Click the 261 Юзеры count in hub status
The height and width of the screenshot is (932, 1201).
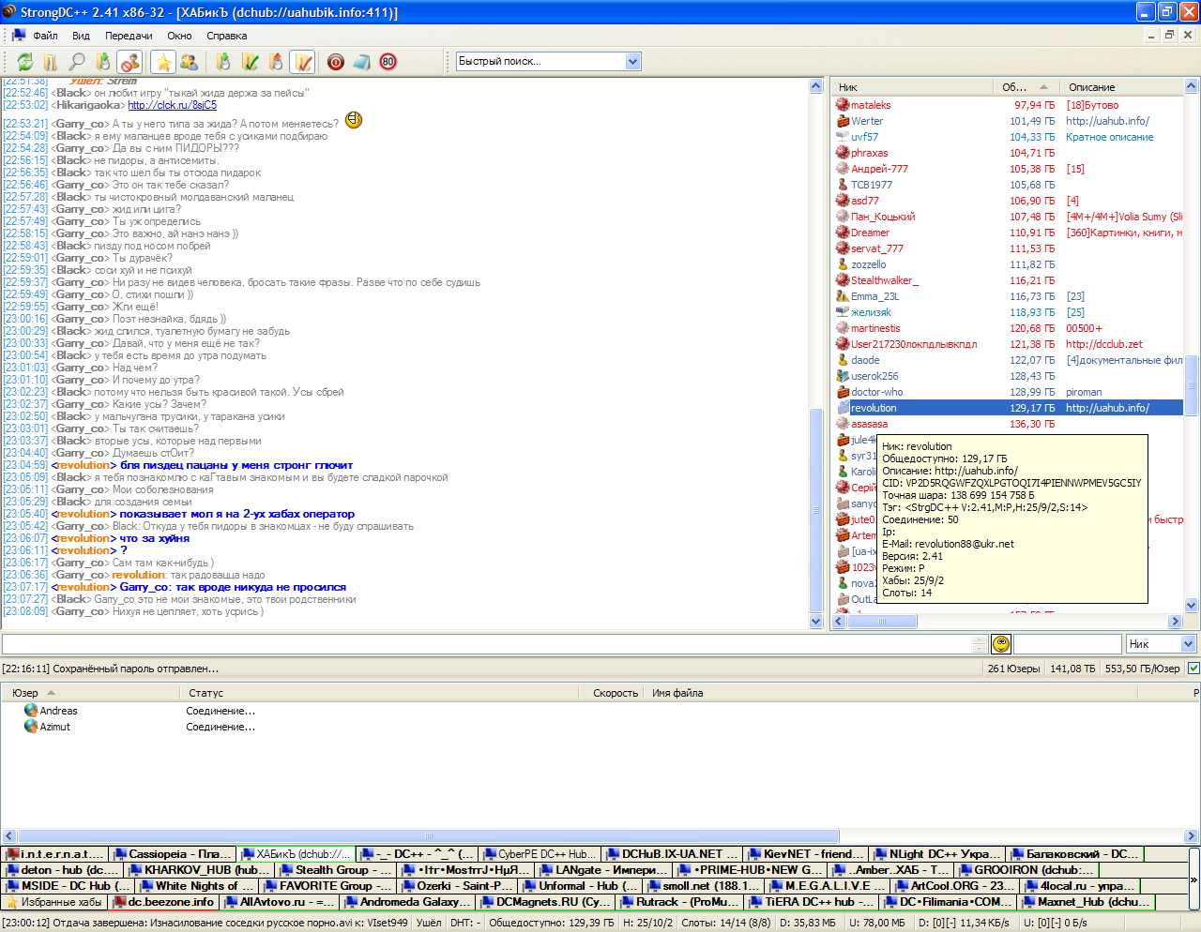click(x=1013, y=669)
